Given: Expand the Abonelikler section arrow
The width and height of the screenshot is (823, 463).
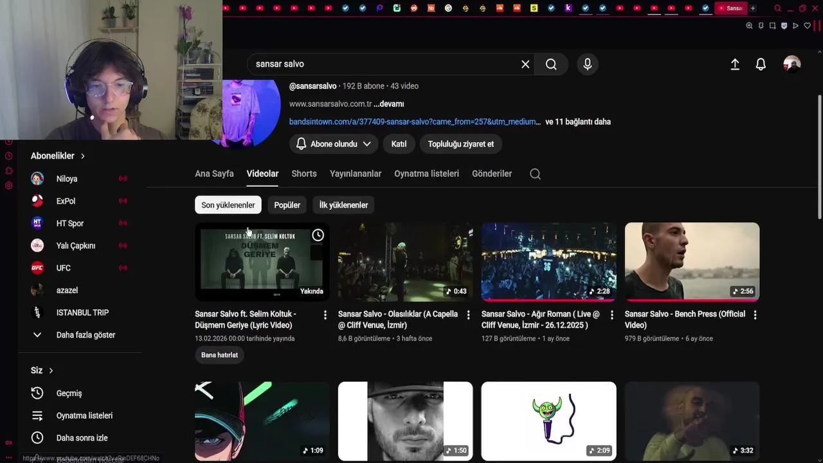Looking at the screenshot, I should 82,156.
